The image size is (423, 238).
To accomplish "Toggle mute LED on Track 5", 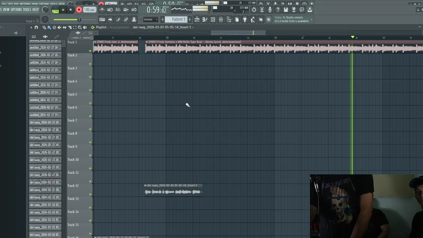I will coord(90,103).
